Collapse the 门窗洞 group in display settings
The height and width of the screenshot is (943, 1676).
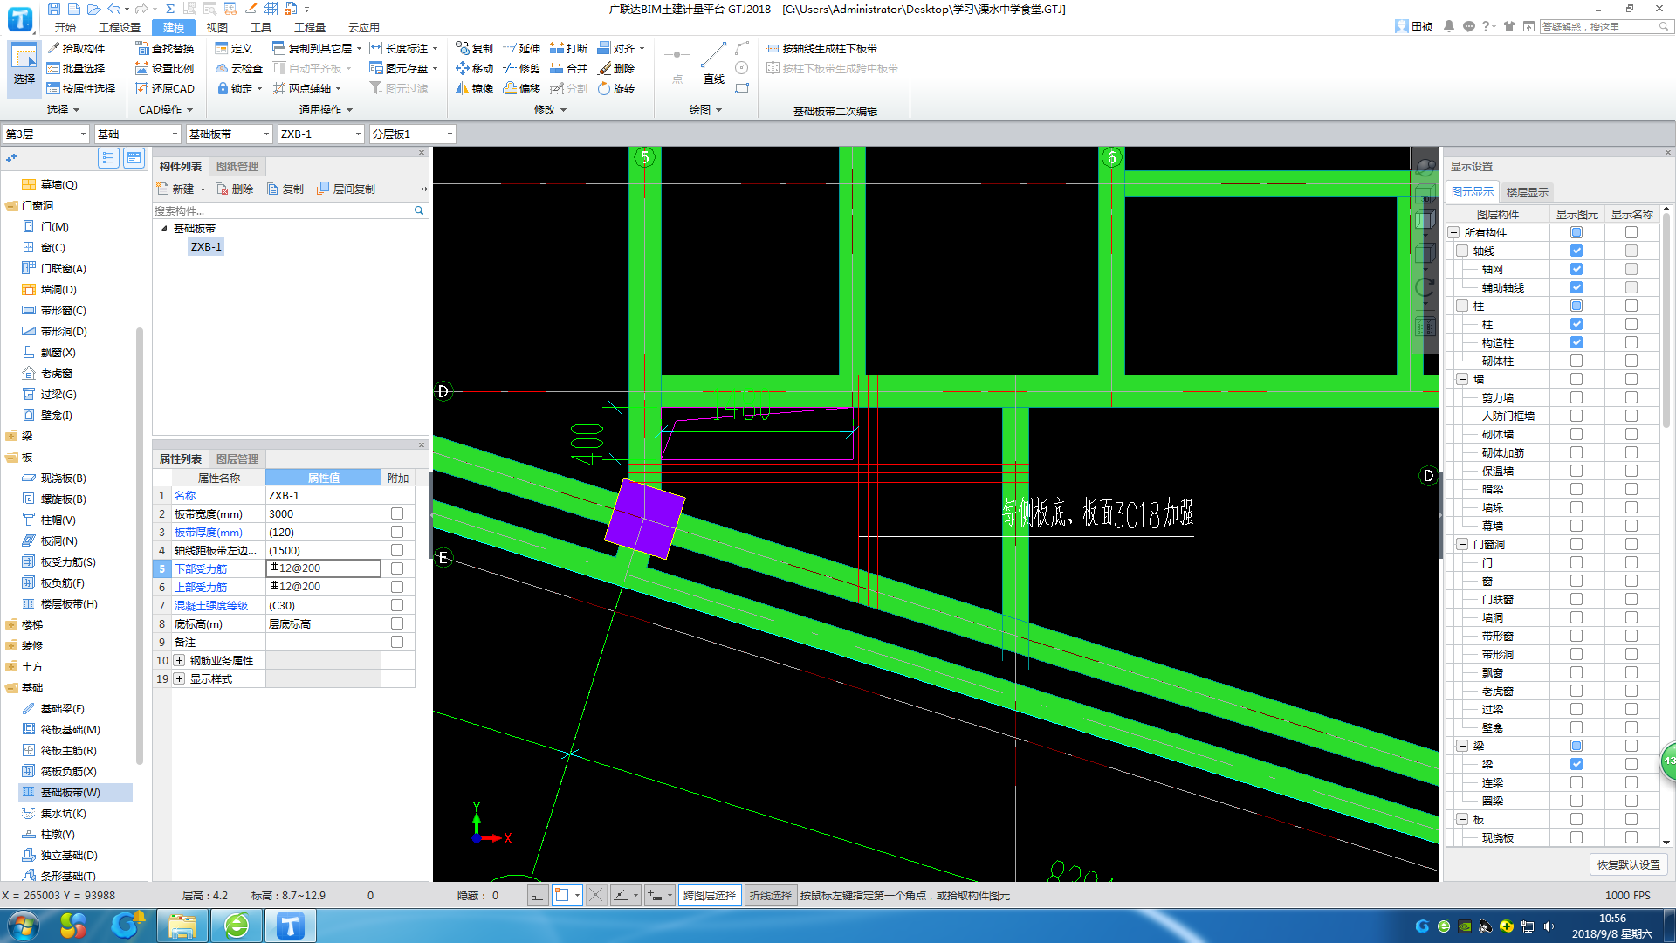pyautogui.click(x=1462, y=544)
